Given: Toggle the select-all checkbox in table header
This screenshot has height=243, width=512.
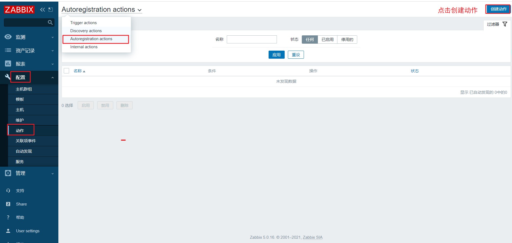Looking at the screenshot, I should click(x=66, y=71).
